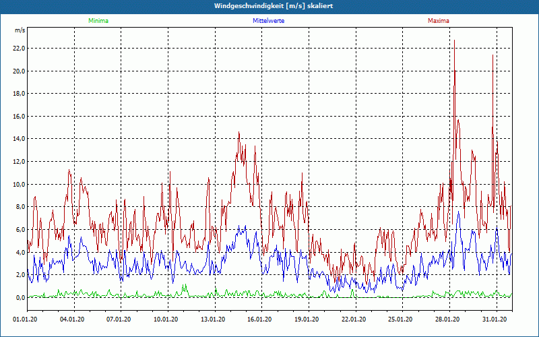Click the 2,0 y-axis value
Image resolution: width=539 pixels, height=337 pixels.
(x=21, y=275)
